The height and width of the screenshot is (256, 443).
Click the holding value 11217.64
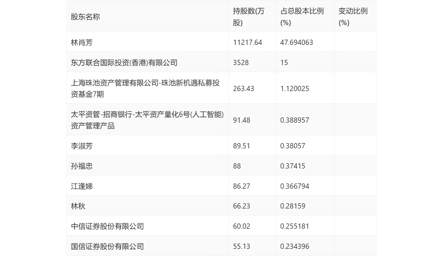tap(248, 42)
